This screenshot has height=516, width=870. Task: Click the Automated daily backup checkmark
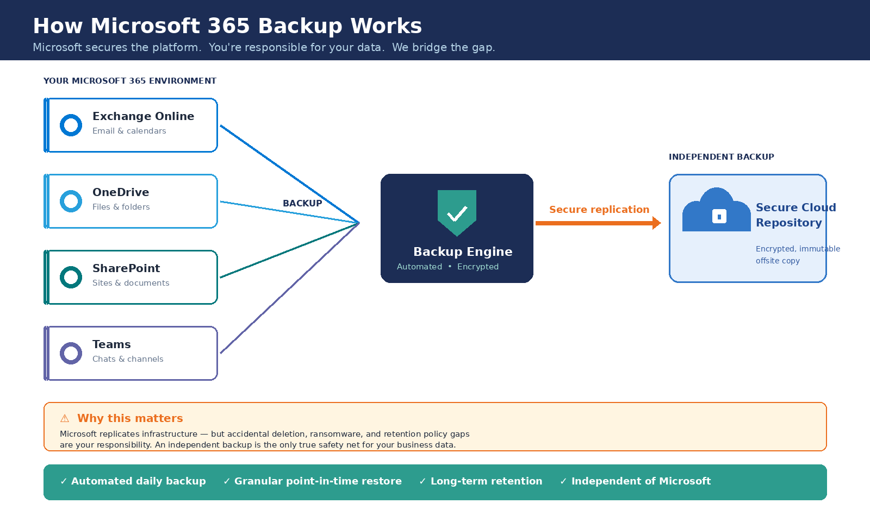(64, 481)
